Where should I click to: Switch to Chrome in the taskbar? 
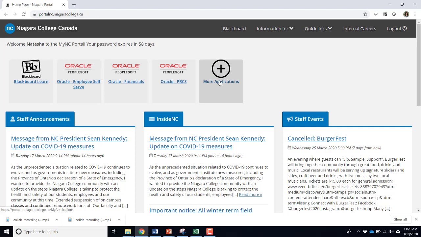pyautogui.click(x=141, y=231)
